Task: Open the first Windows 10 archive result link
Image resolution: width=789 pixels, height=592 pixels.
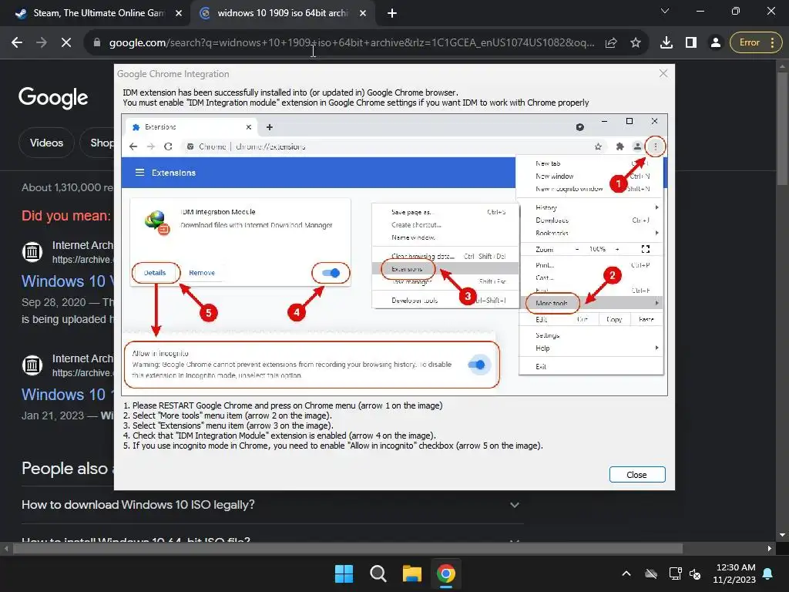Action: [68, 281]
